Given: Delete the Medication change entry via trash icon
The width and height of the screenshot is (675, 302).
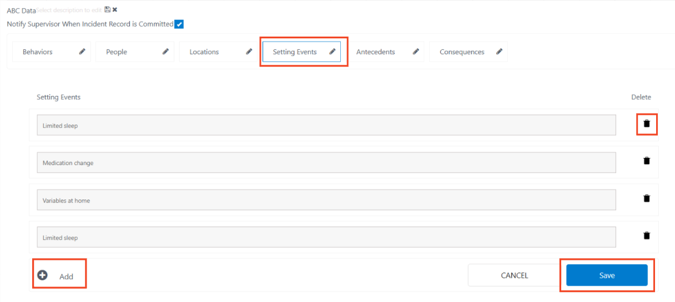Looking at the screenshot, I should click(x=646, y=161).
